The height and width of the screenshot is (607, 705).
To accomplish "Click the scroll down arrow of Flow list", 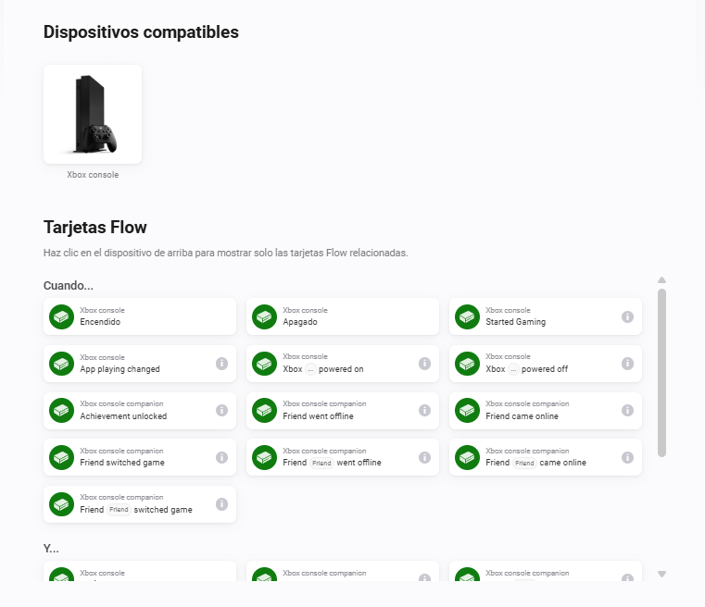I will tap(661, 574).
